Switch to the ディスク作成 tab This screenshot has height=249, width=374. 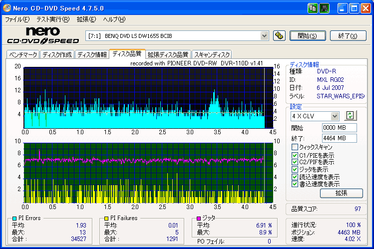coord(57,54)
